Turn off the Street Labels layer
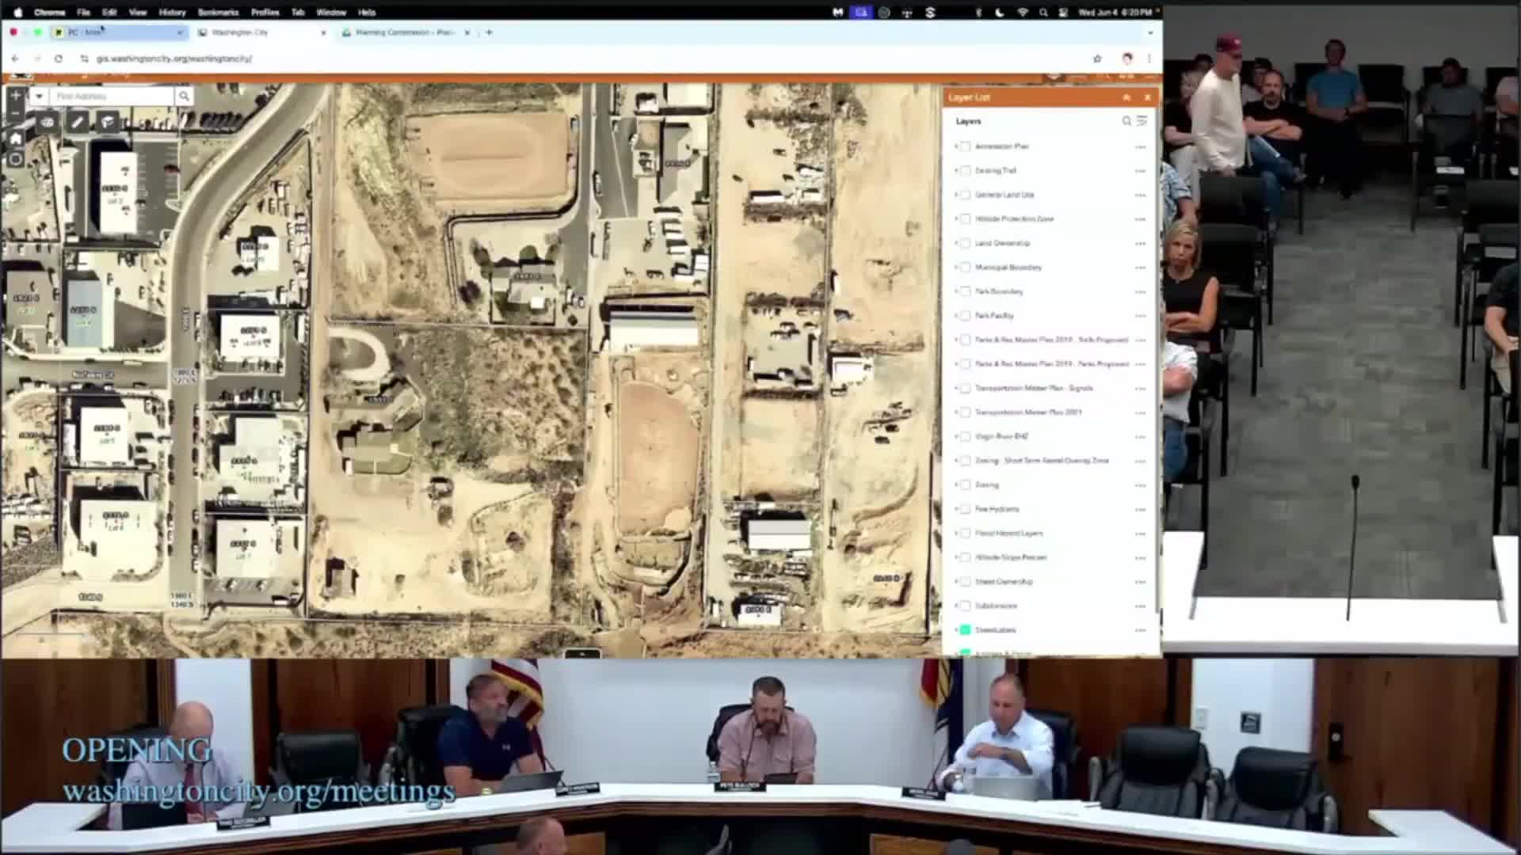The height and width of the screenshot is (855, 1521). point(965,630)
